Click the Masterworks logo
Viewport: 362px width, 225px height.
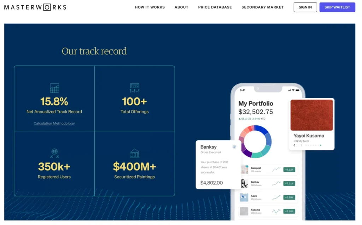[x=35, y=7]
